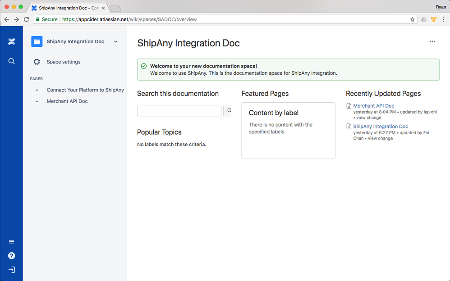Open Merchant API Doc under Recently Updated
450x281 pixels.
374,106
